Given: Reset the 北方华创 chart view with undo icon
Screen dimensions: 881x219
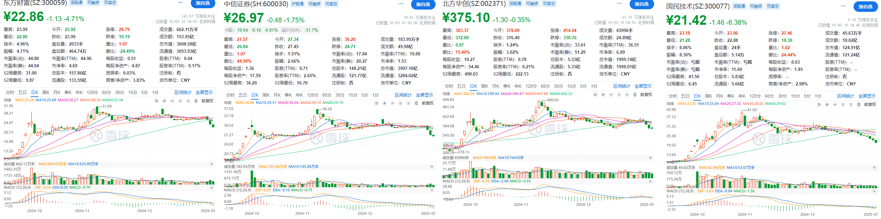Looking at the screenshot, I should point(595,94).
